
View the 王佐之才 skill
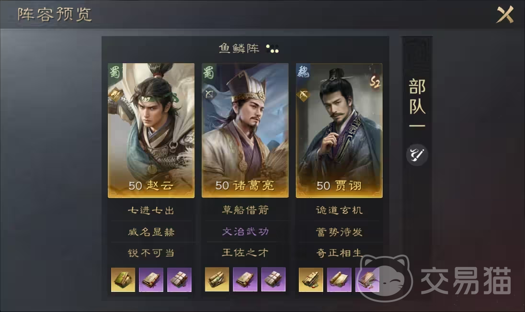(245, 253)
